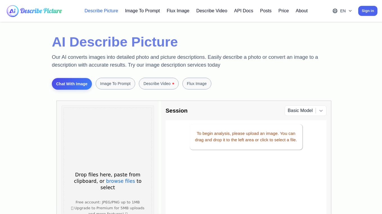Screen dimensions: 382x214
Task: Click the AI Describe Picture heading
Action: pyautogui.click(x=115, y=42)
